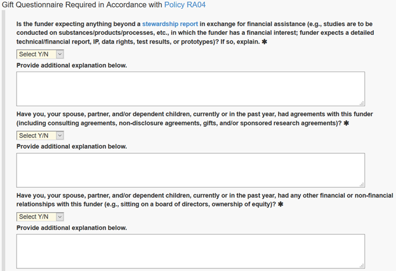Click resize grip of first explanation box
The height and width of the screenshot is (271, 396).
pyautogui.click(x=362, y=103)
